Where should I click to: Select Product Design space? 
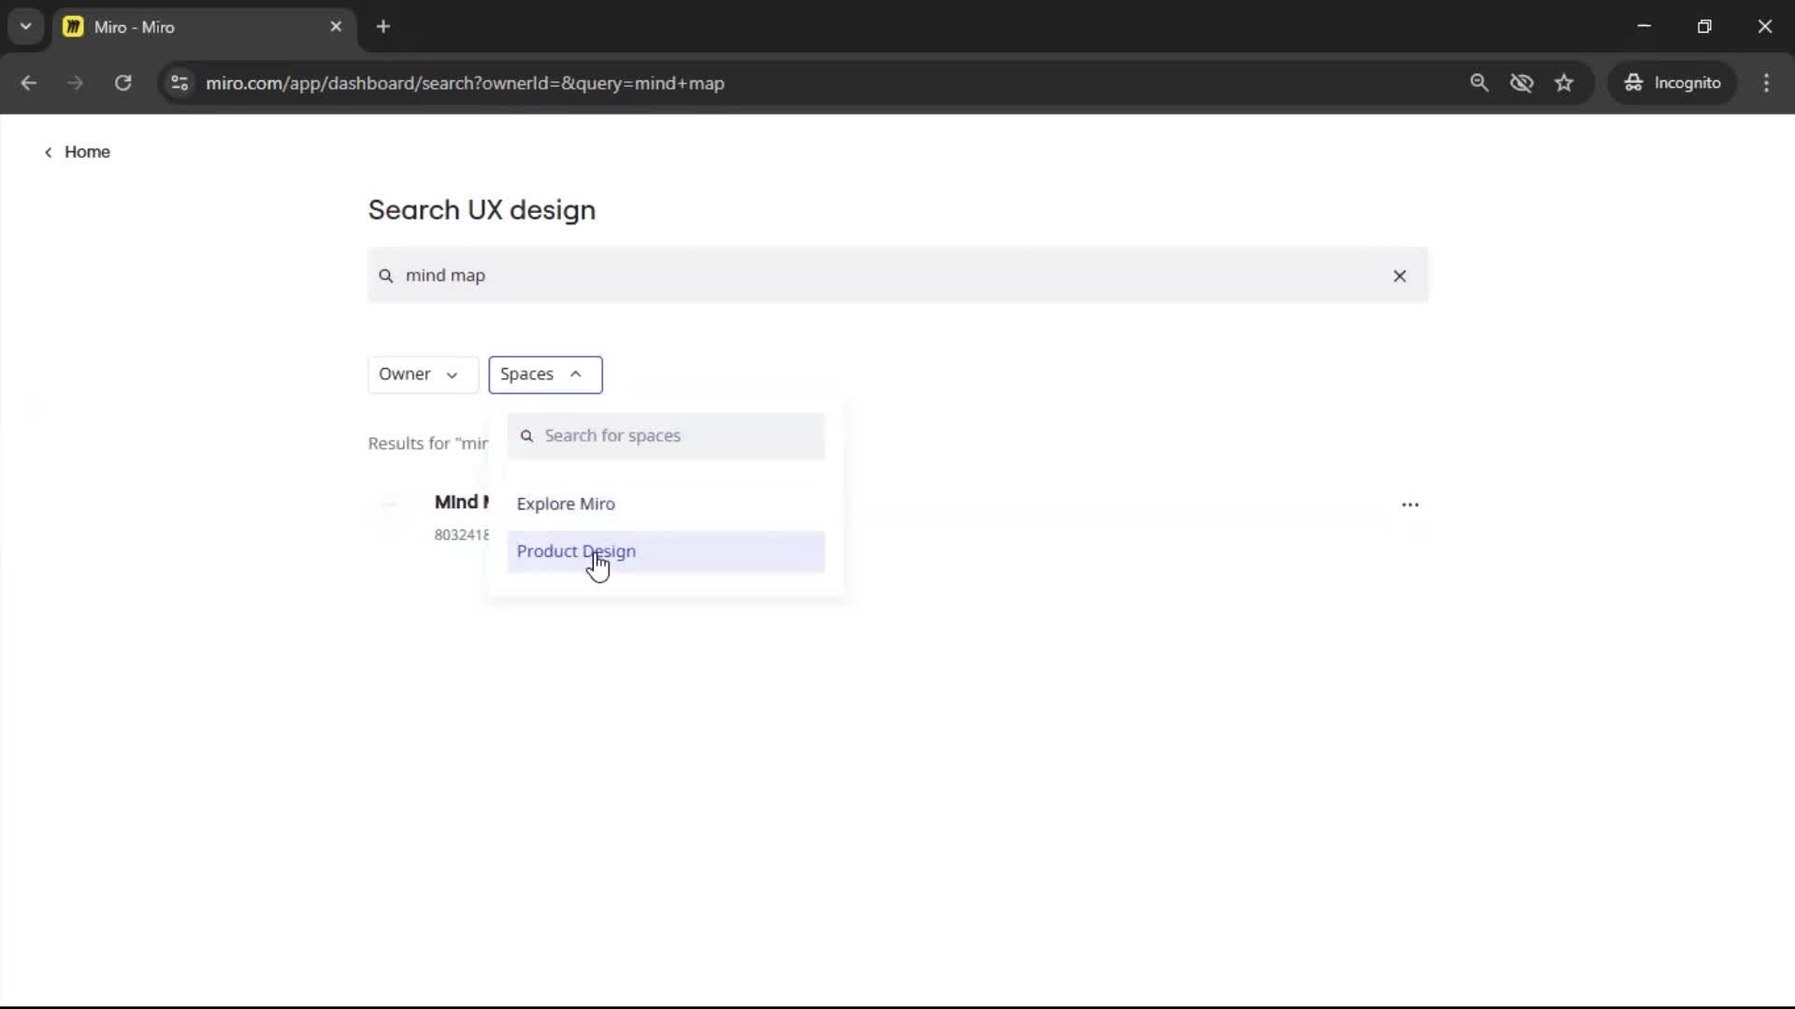point(666,551)
